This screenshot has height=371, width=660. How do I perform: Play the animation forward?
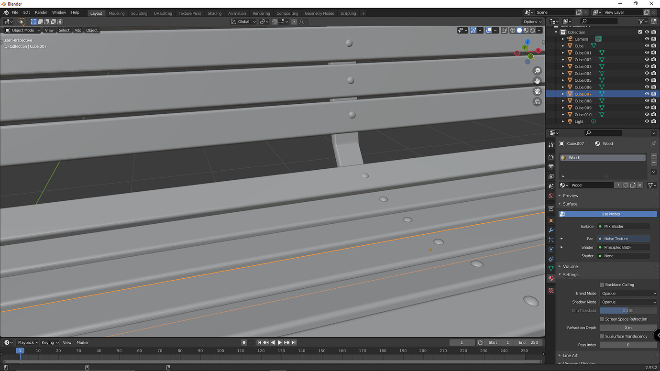pos(280,342)
